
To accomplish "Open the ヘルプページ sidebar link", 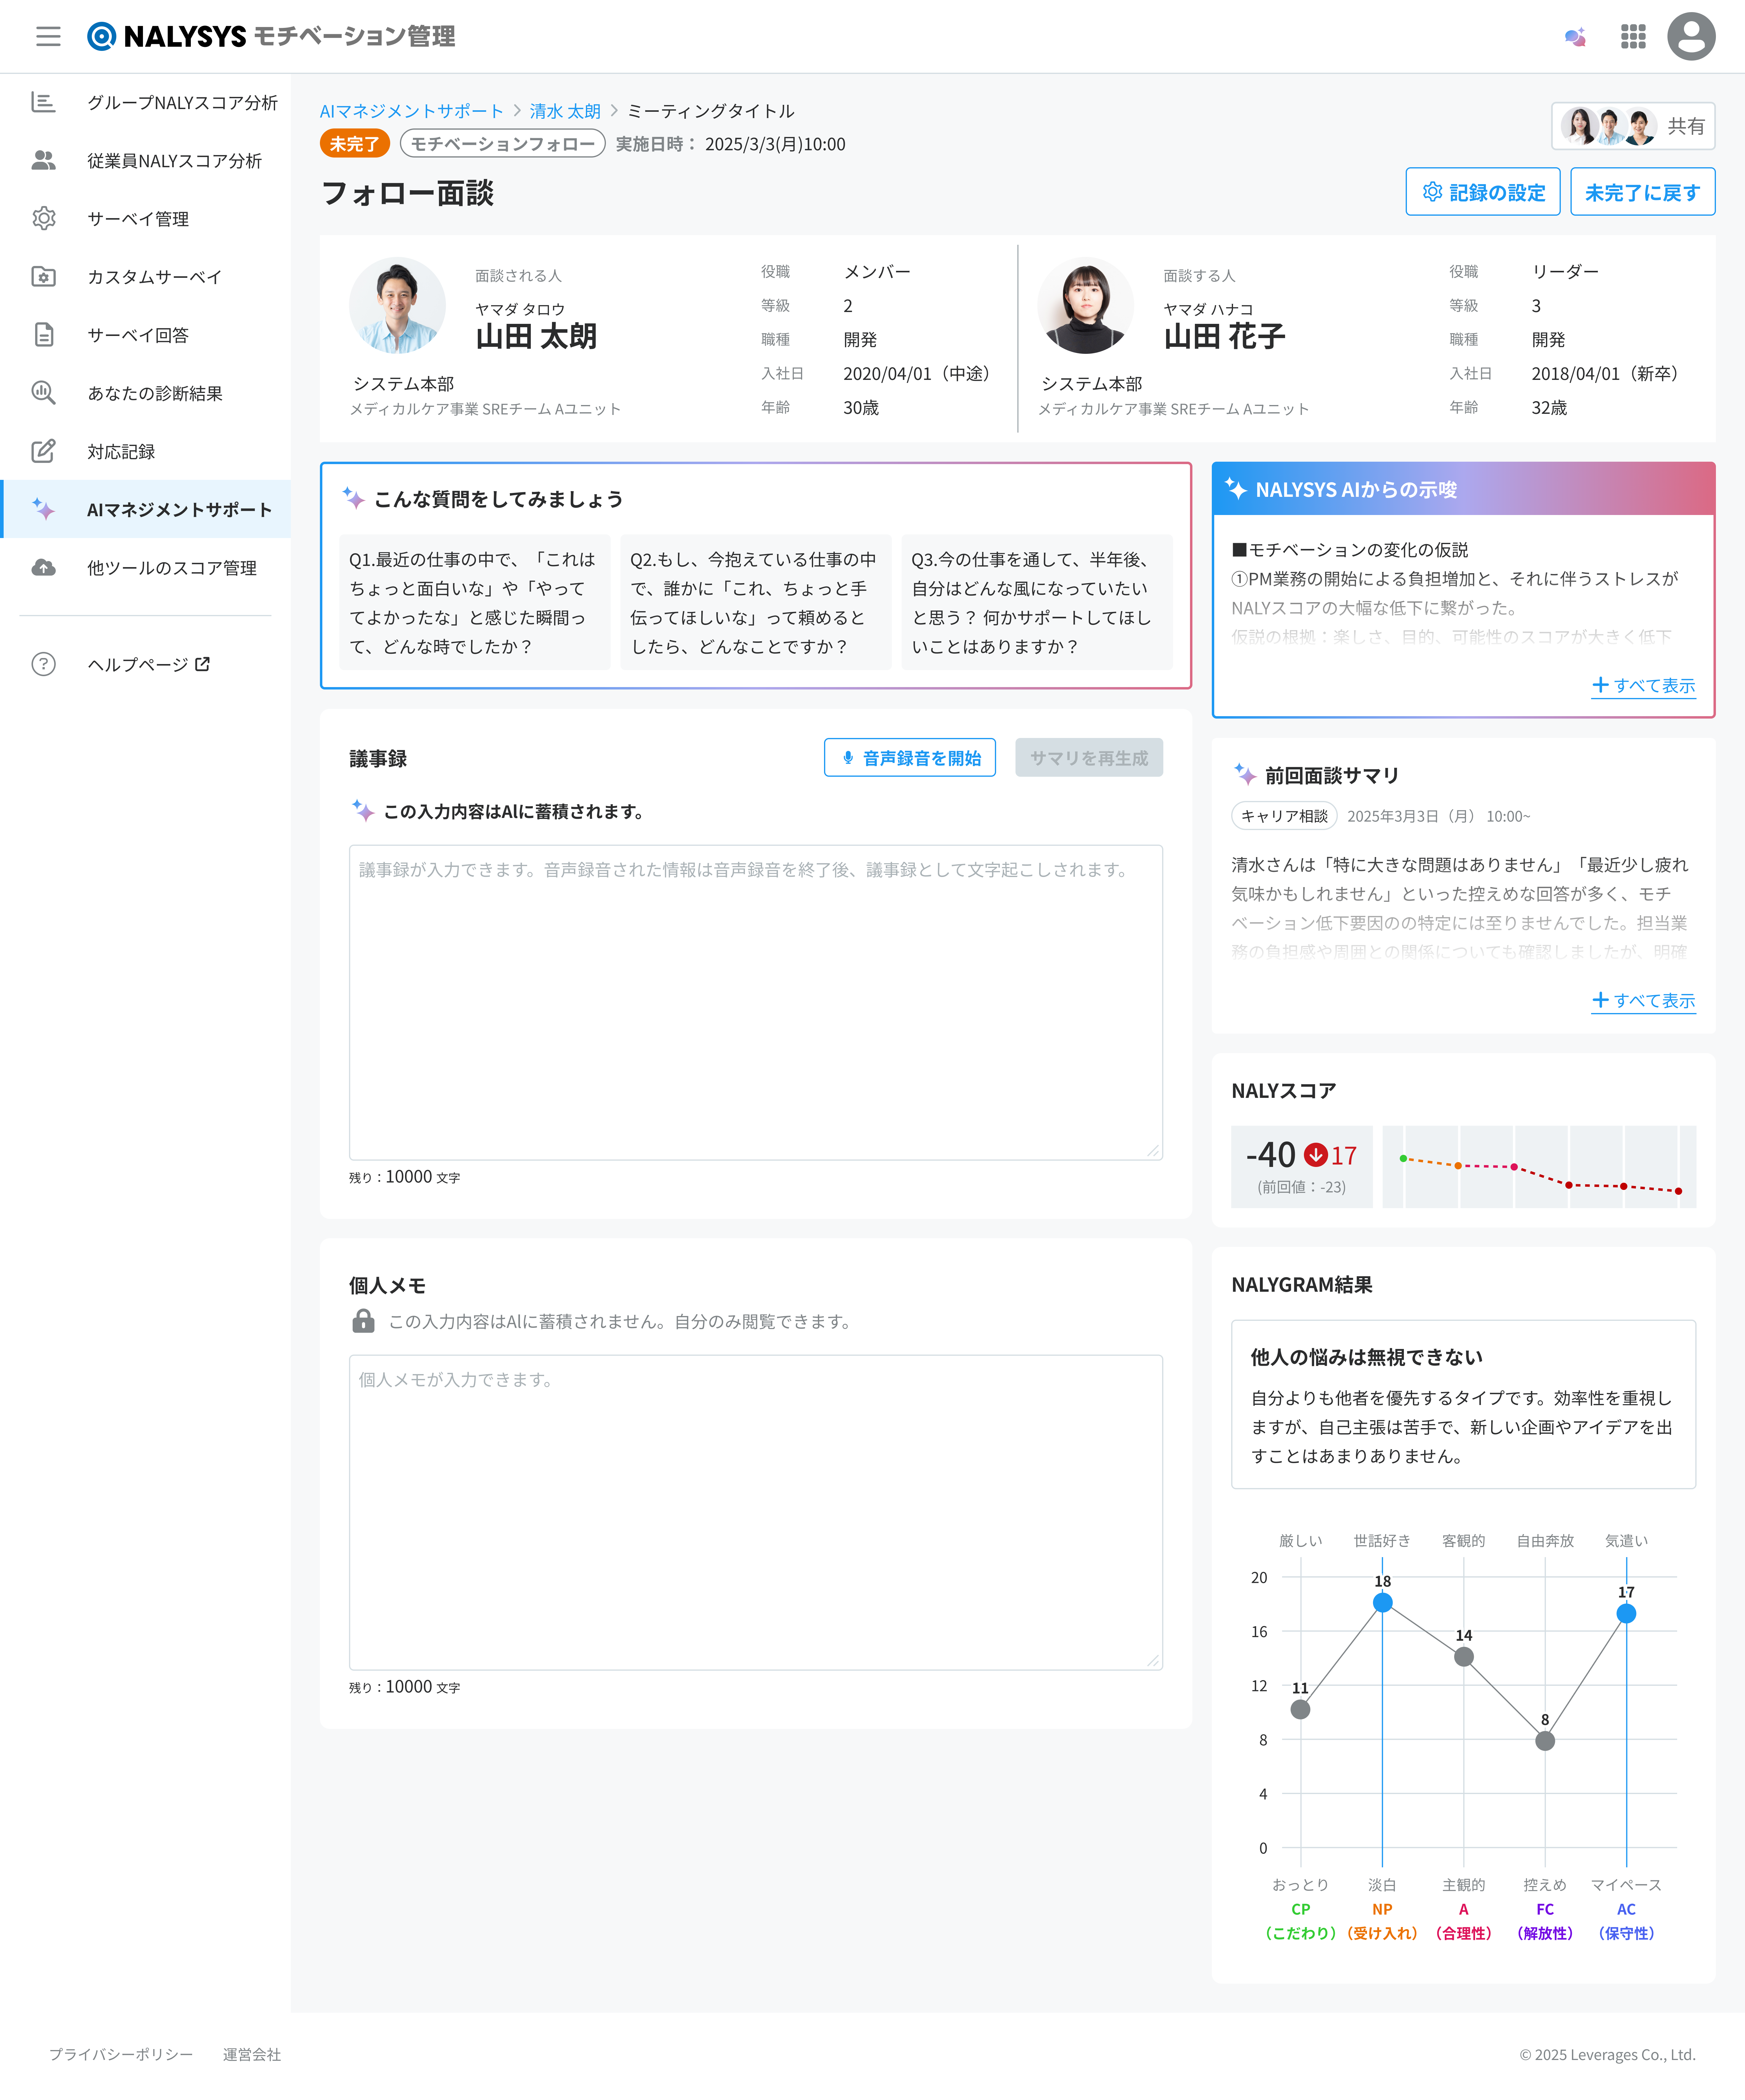I will pyautogui.click(x=145, y=664).
